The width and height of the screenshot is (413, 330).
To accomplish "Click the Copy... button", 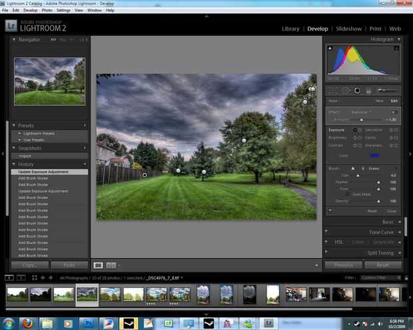I will (x=30, y=265).
